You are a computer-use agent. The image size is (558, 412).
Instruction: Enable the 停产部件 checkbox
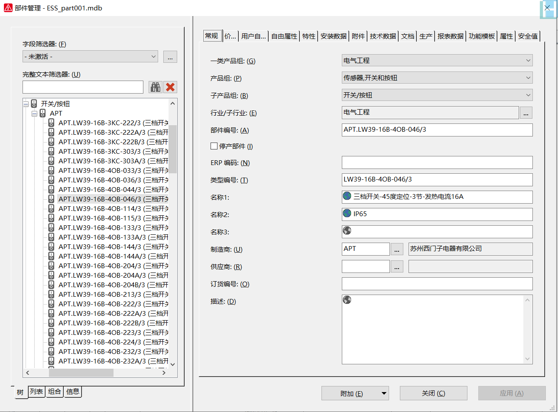[214, 146]
